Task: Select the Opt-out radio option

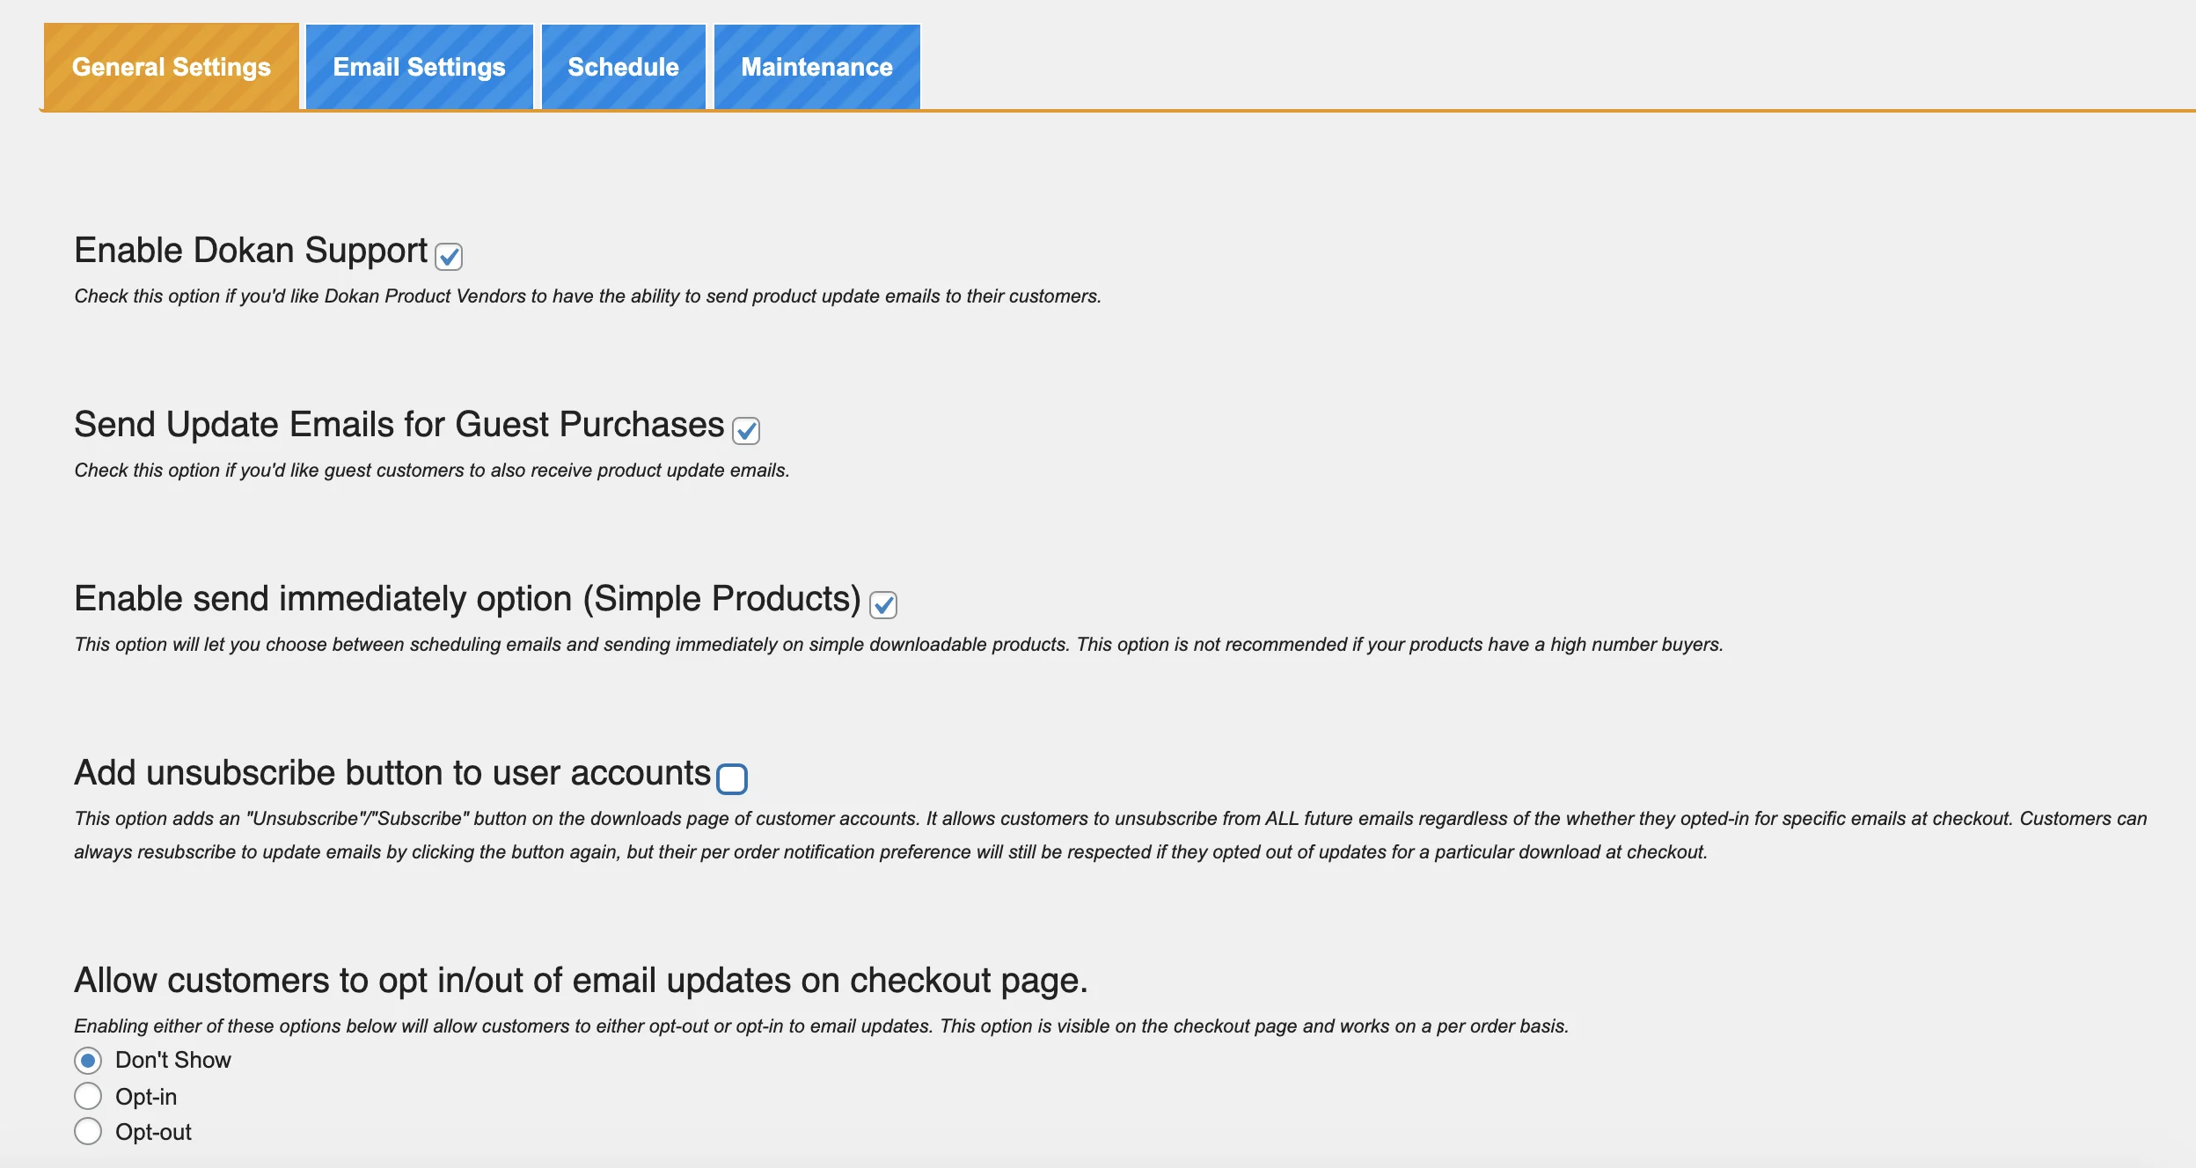Action: click(x=88, y=1132)
